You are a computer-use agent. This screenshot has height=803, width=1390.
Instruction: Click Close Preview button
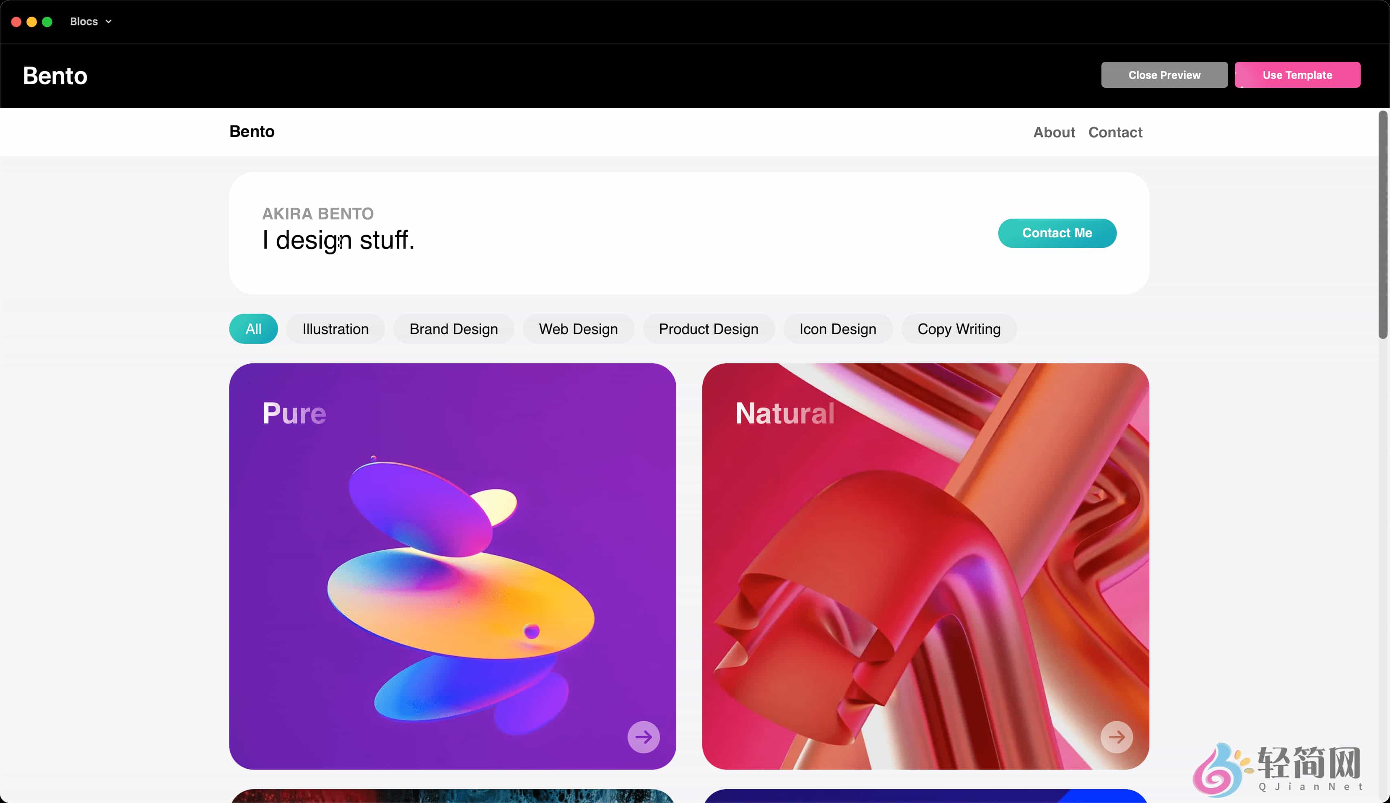tap(1164, 74)
